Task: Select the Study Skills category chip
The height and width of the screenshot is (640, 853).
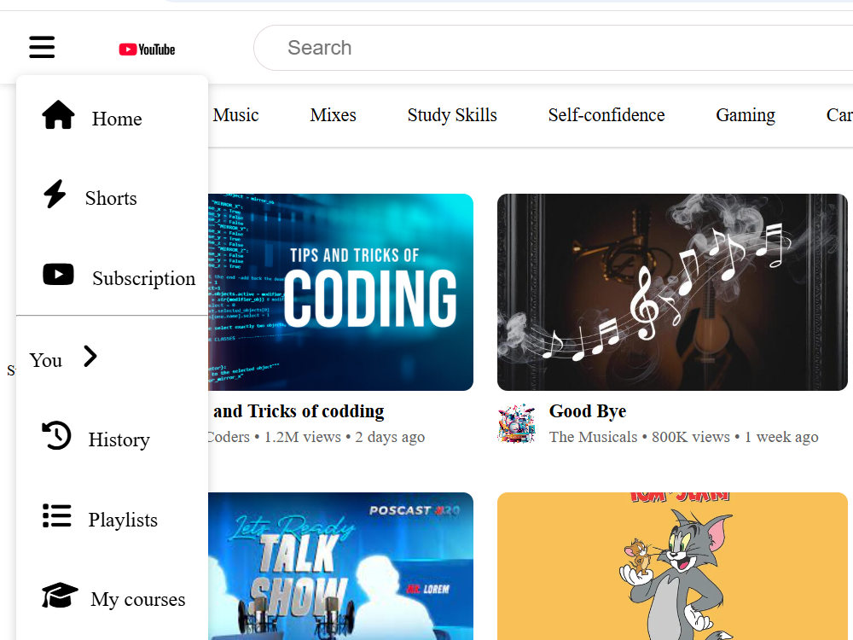Action: (452, 115)
